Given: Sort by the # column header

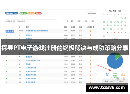Looking at the screenshot, I should click(19, 27).
